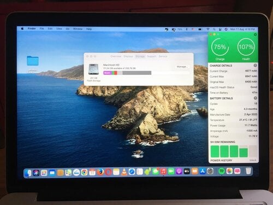Click the Battery Details info icon
Image resolution: width=273 pixels, height=205 pixels.
(x=256, y=98)
